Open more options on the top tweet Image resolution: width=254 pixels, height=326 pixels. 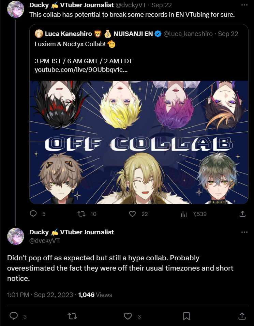coord(244,5)
